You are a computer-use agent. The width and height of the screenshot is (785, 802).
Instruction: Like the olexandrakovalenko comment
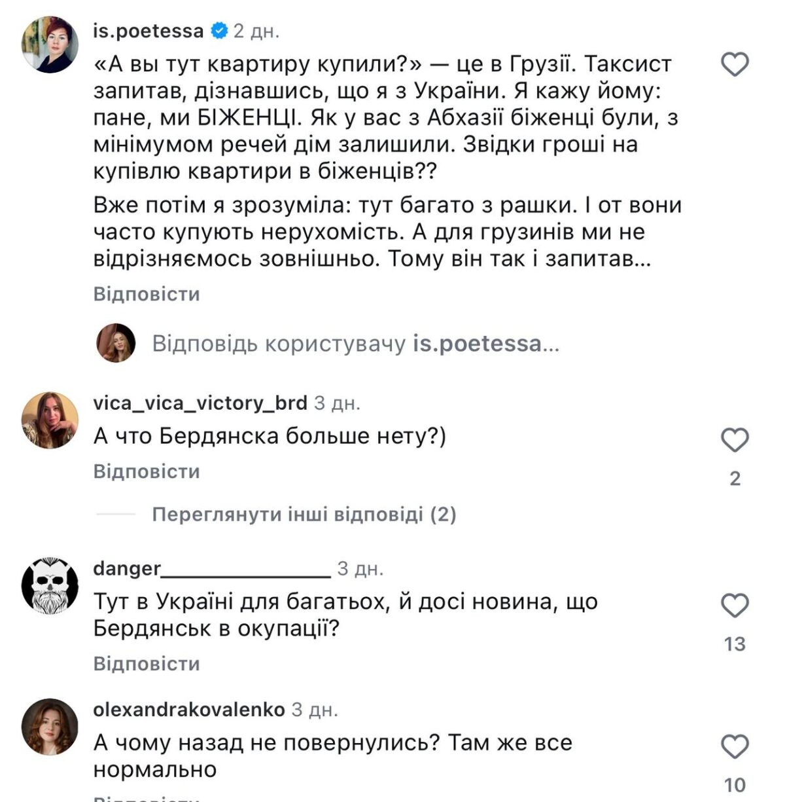tap(735, 746)
